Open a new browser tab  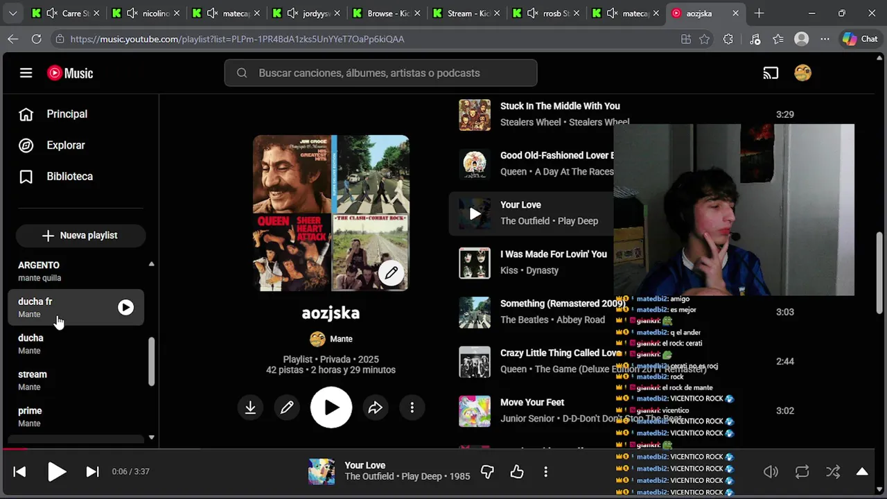click(x=759, y=13)
